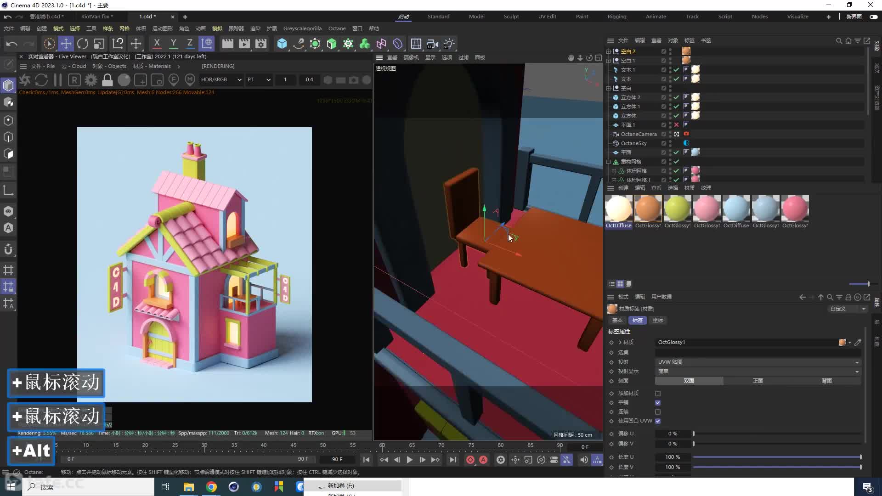The width and height of the screenshot is (882, 496).
Task: Open the Greyscalegorilla menu
Action: [x=302, y=28]
